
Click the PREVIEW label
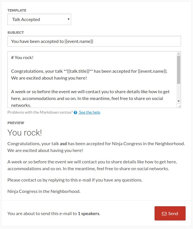[x=16, y=123]
